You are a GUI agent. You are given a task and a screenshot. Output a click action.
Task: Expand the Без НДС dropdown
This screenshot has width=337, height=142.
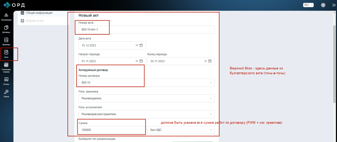(181, 130)
